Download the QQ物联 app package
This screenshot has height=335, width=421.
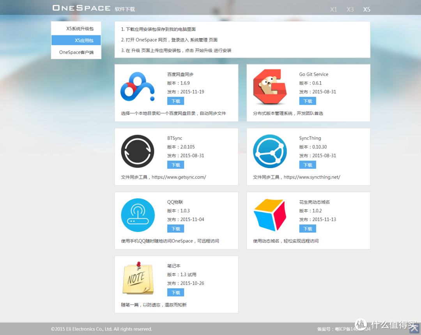[175, 229]
